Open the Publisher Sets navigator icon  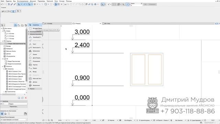click(26, 25)
